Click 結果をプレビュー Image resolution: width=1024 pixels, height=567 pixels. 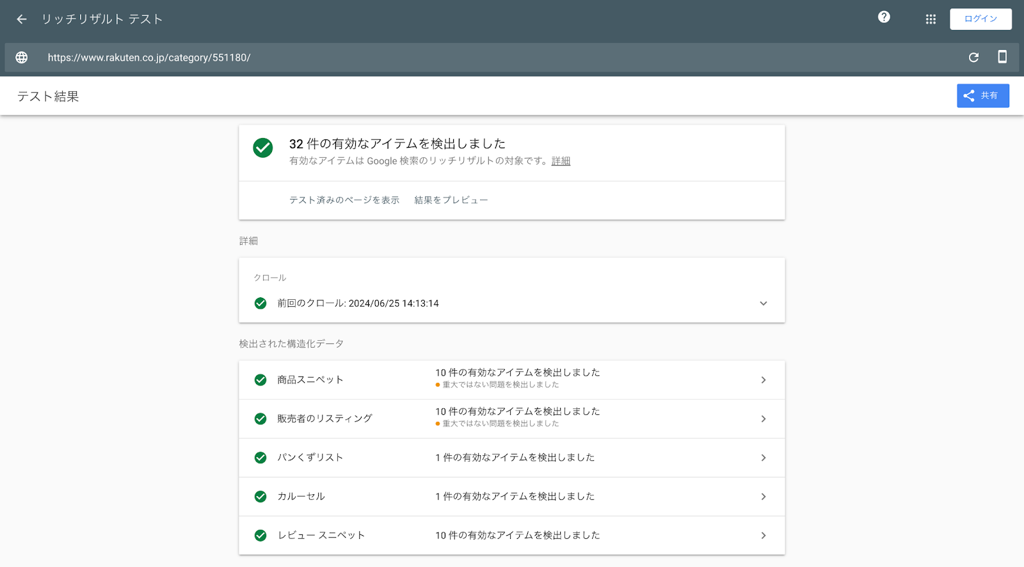pos(451,200)
